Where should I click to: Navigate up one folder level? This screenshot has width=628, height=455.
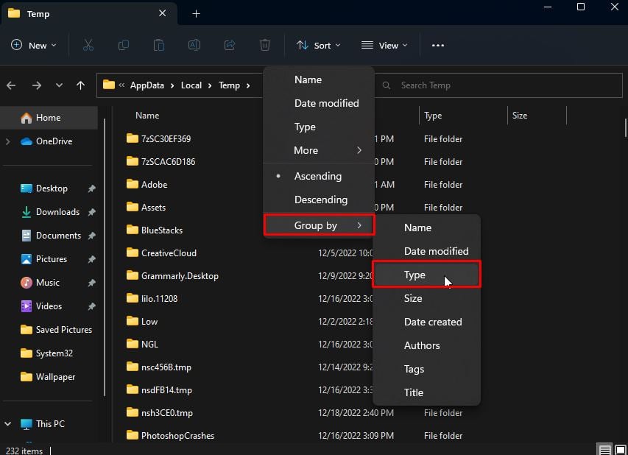pyautogui.click(x=80, y=85)
